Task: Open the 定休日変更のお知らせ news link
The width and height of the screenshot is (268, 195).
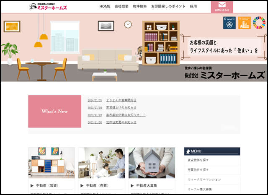Action: tap(121, 122)
